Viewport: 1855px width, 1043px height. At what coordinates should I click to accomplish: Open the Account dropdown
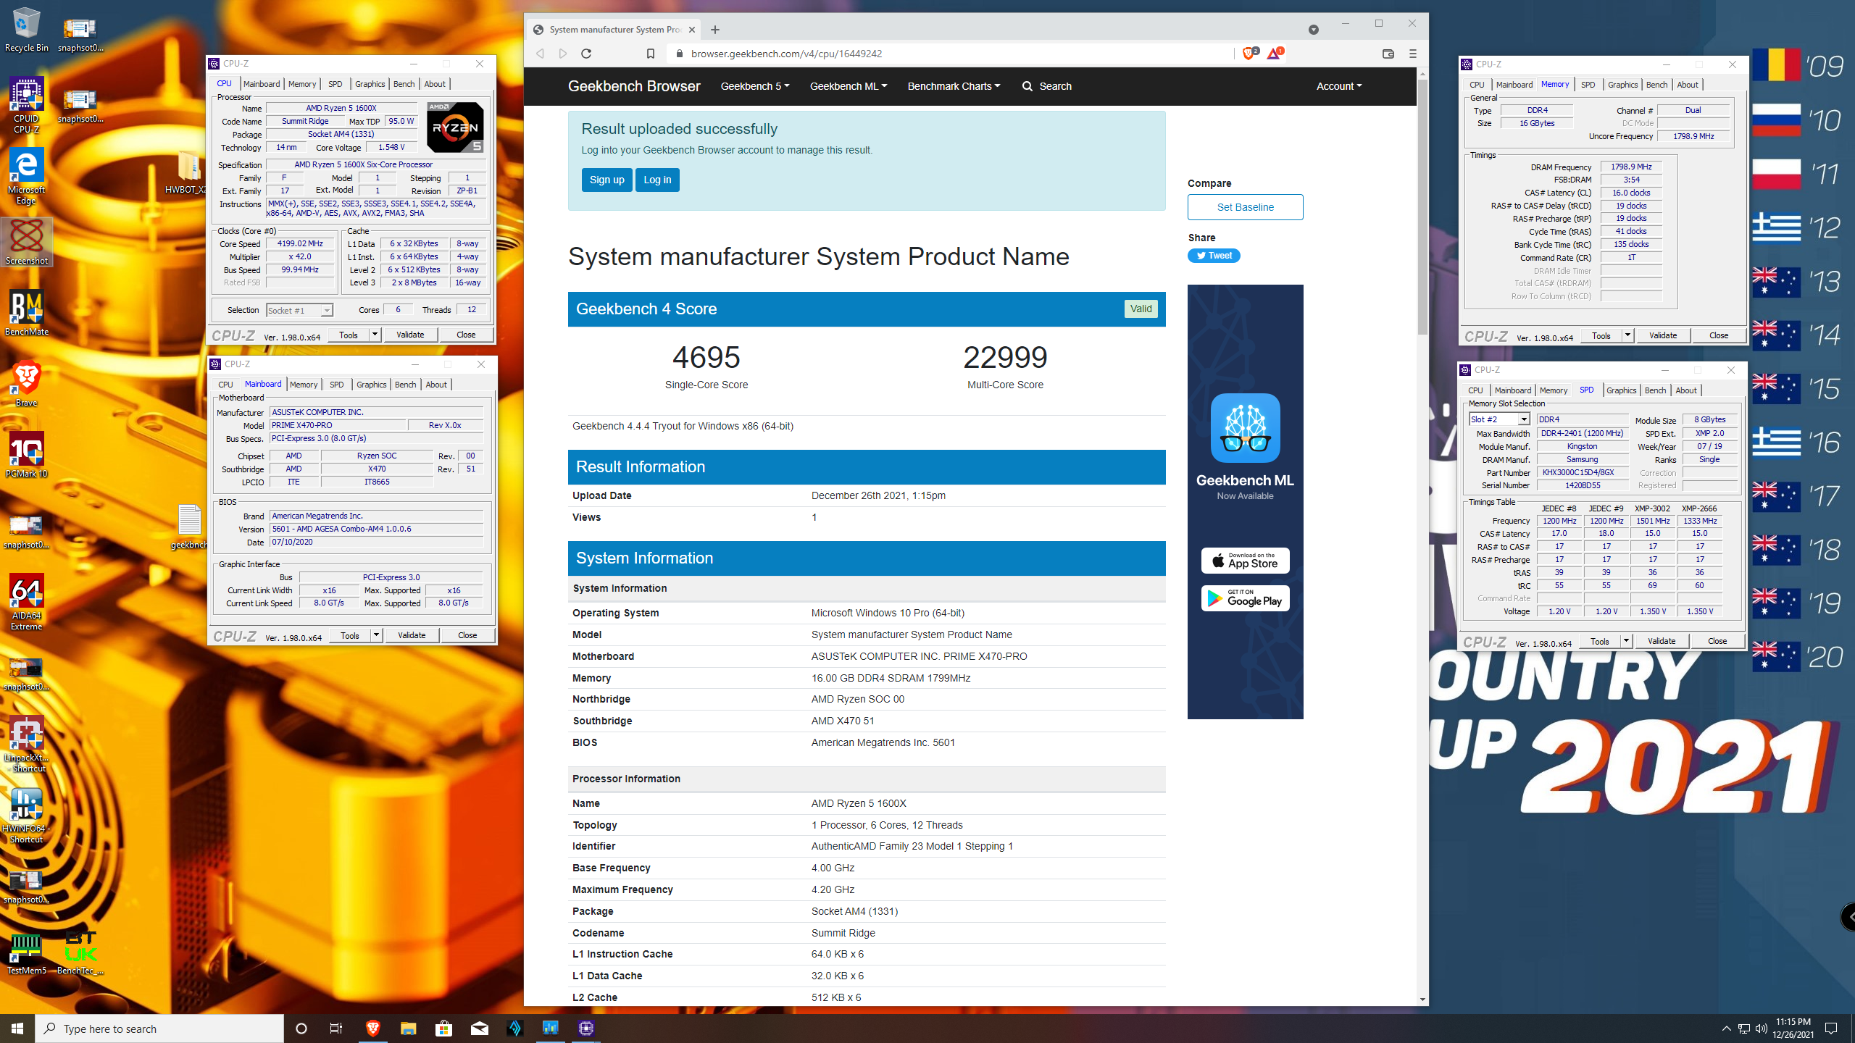(x=1338, y=86)
